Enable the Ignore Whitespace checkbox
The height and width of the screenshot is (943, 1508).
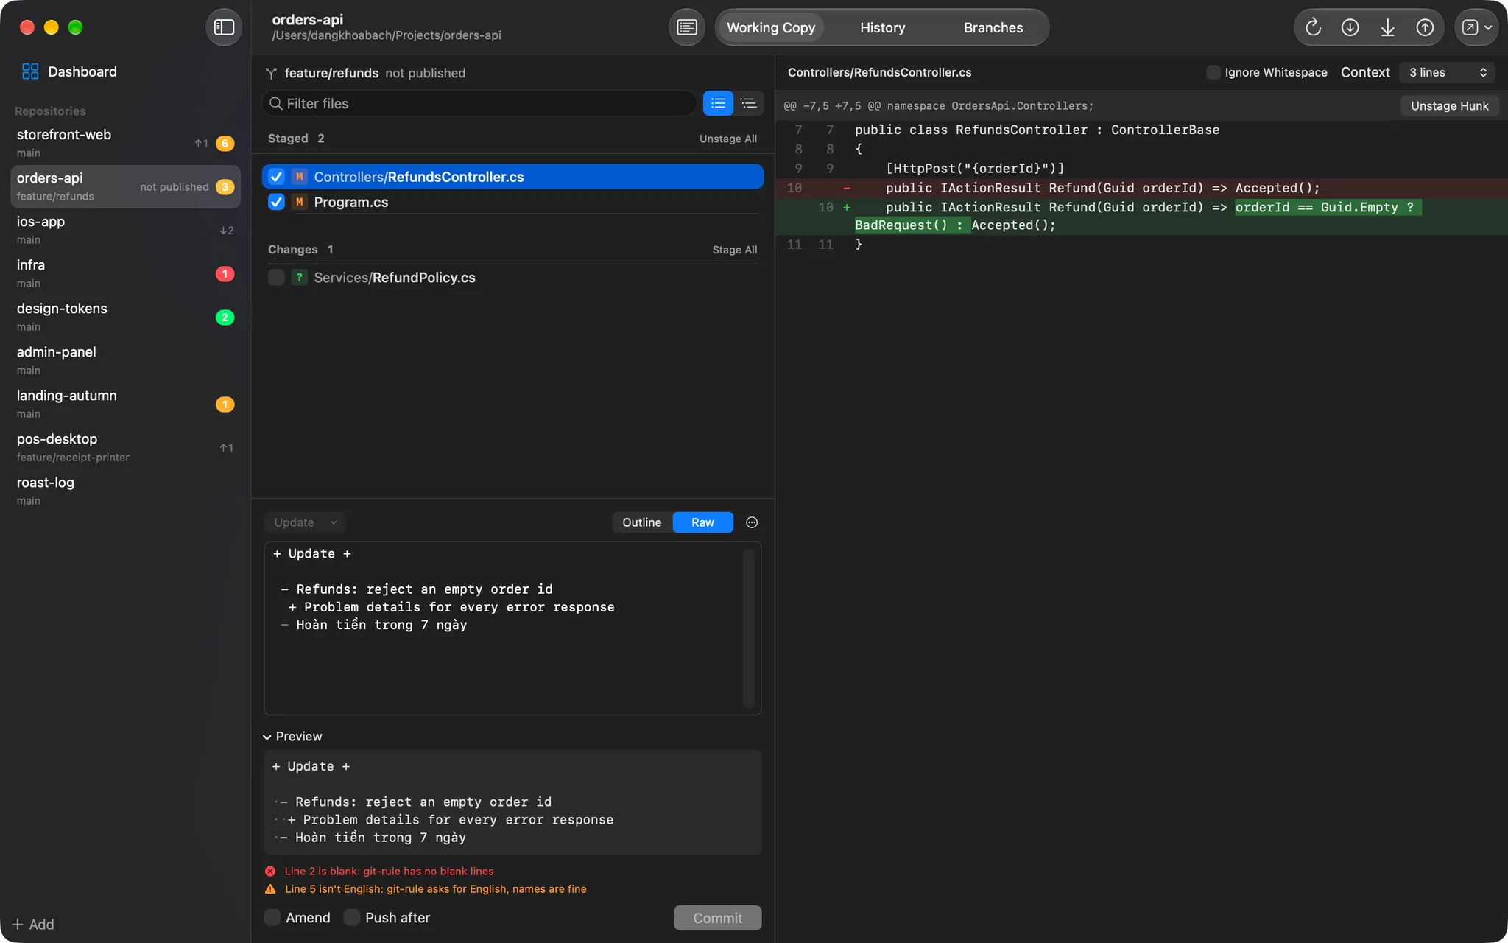click(1213, 72)
